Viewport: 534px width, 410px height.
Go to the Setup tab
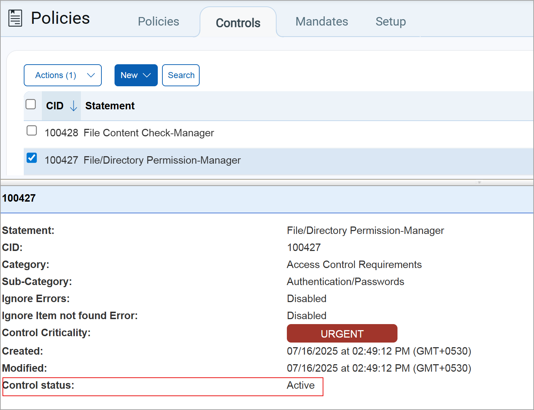pos(391,22)
